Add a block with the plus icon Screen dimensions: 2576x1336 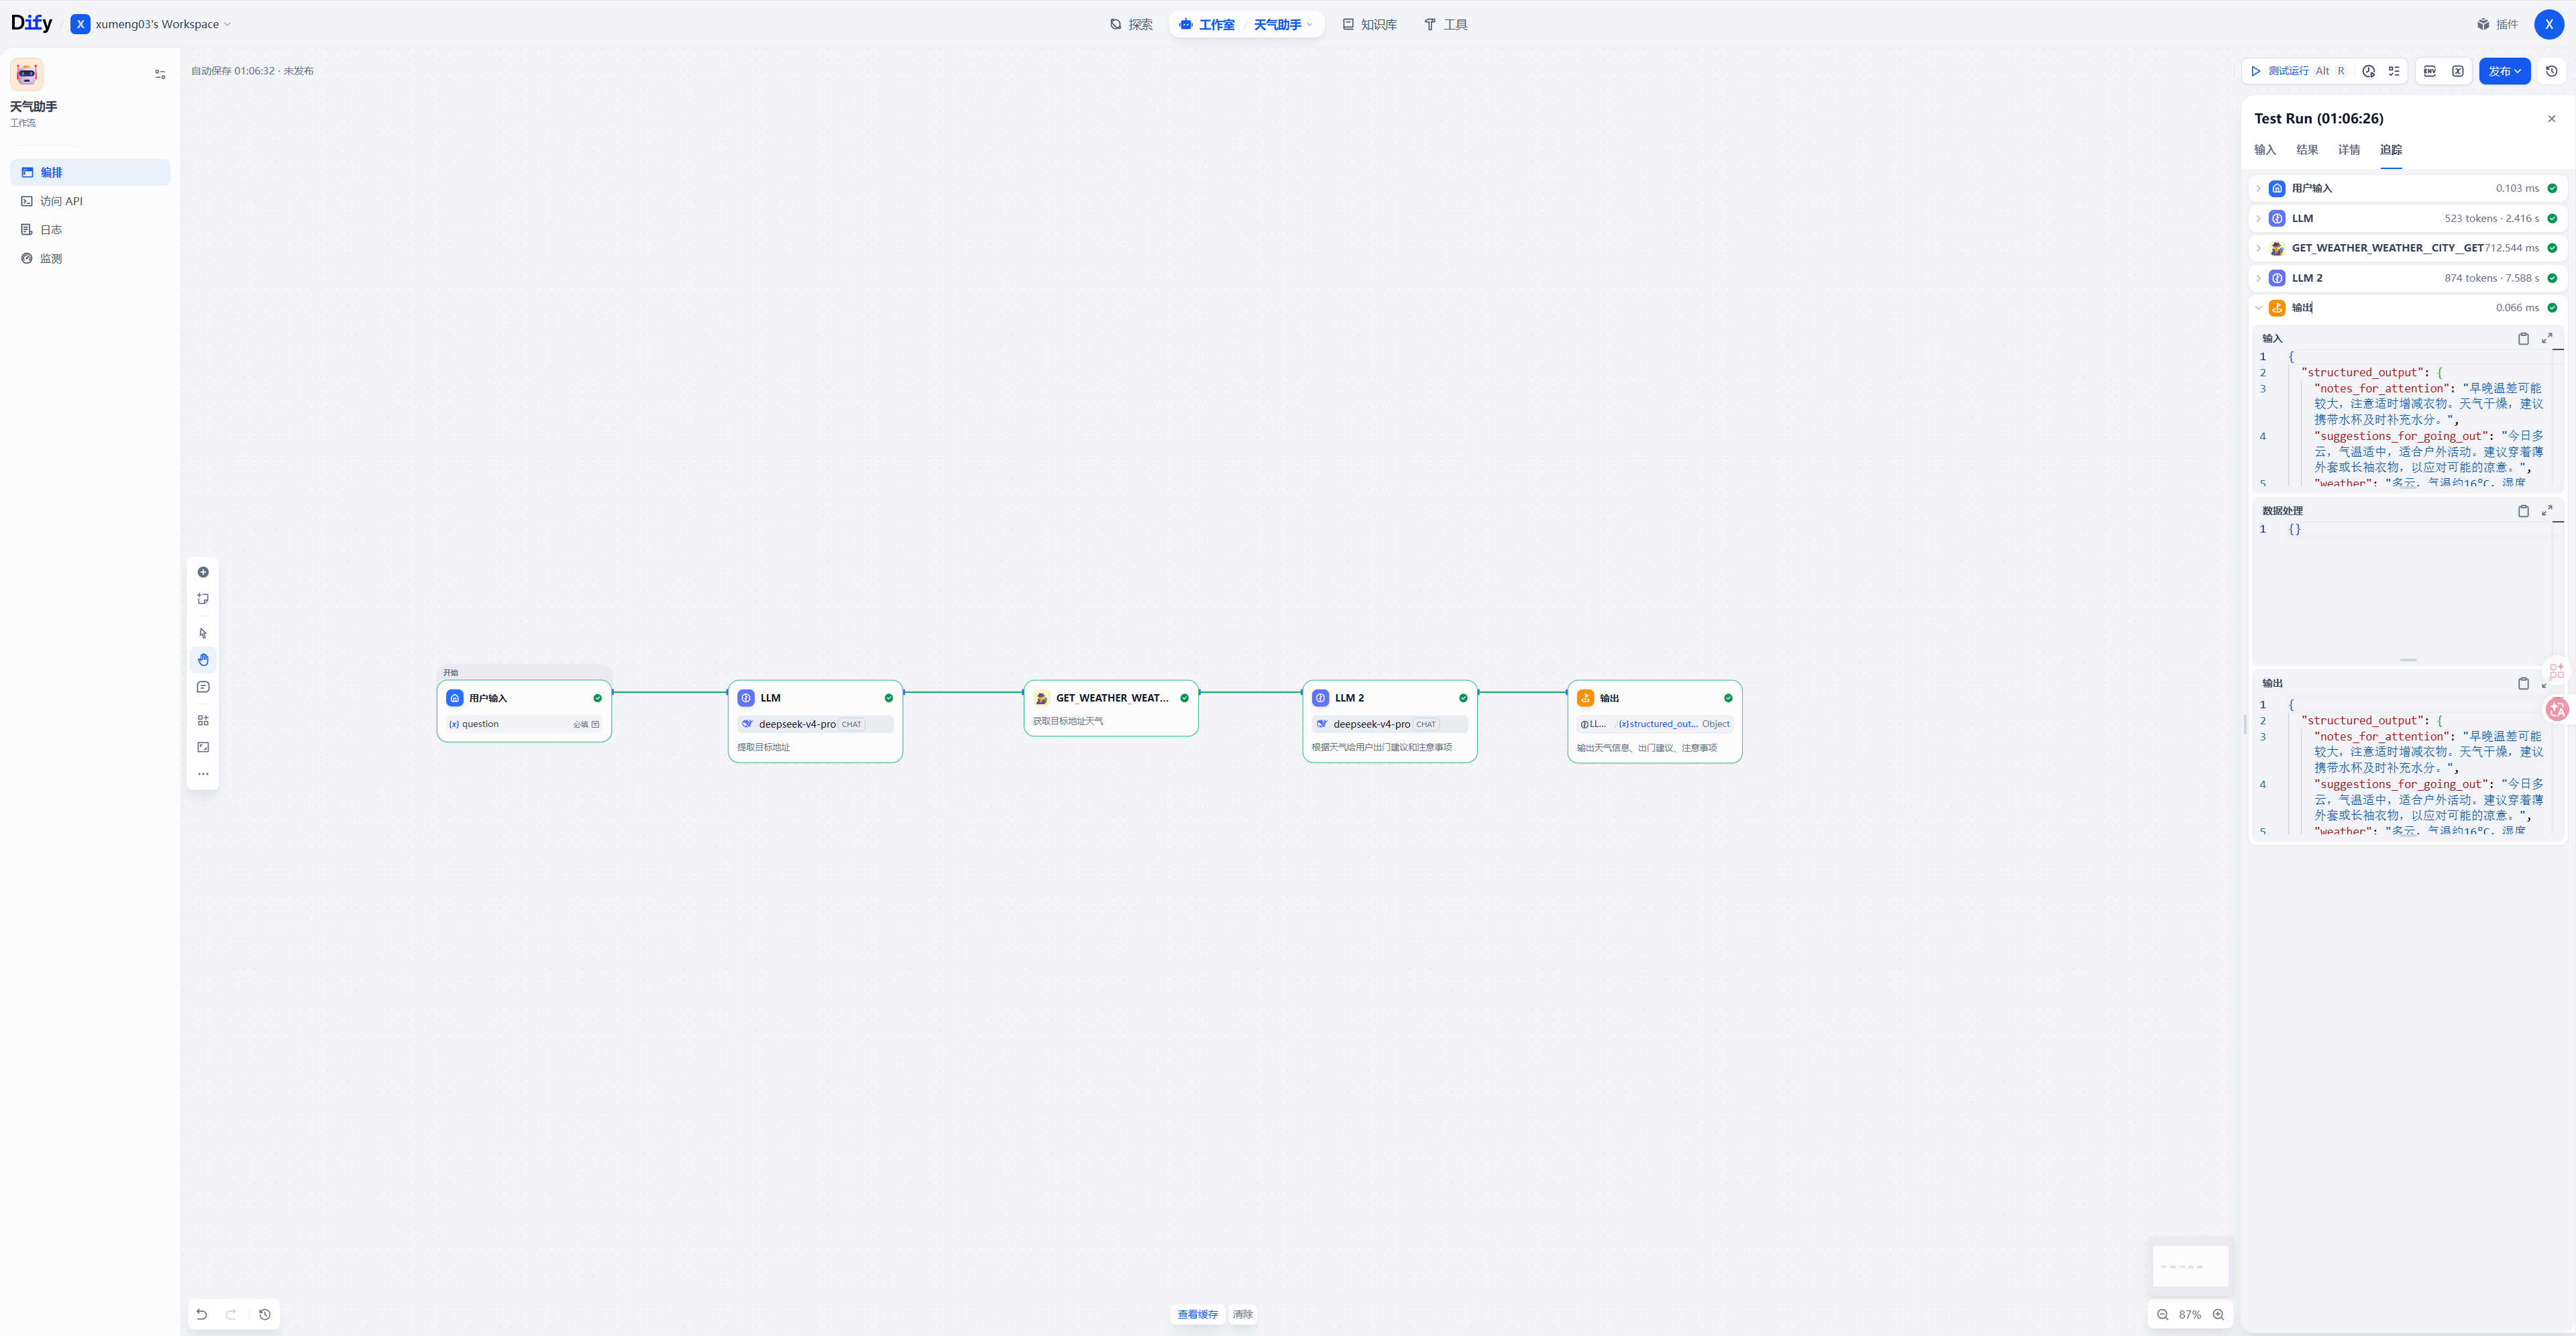(203, 572)
